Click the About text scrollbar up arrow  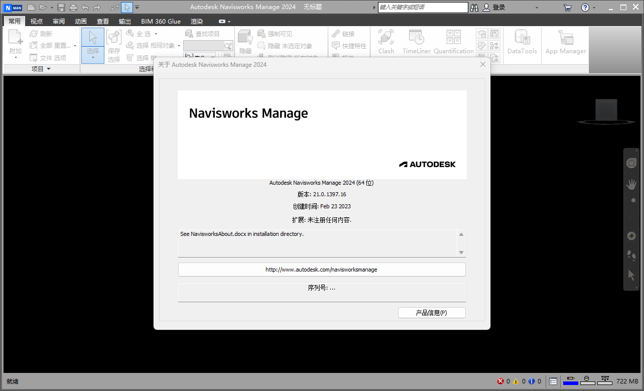(x=461, y=234)
